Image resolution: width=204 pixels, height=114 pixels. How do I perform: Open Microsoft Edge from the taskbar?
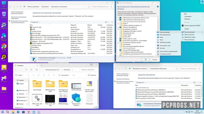(x=18, y=112)
